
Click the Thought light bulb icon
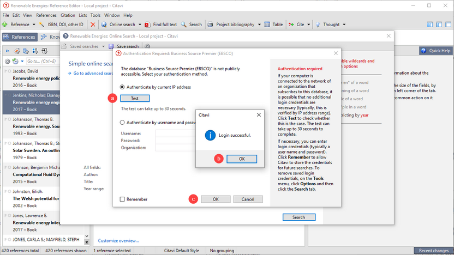318,25
